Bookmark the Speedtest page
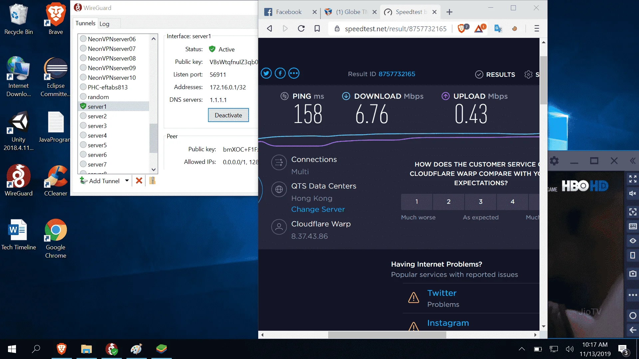Screen dimensions: 639x359 click(x=317, y=29)
